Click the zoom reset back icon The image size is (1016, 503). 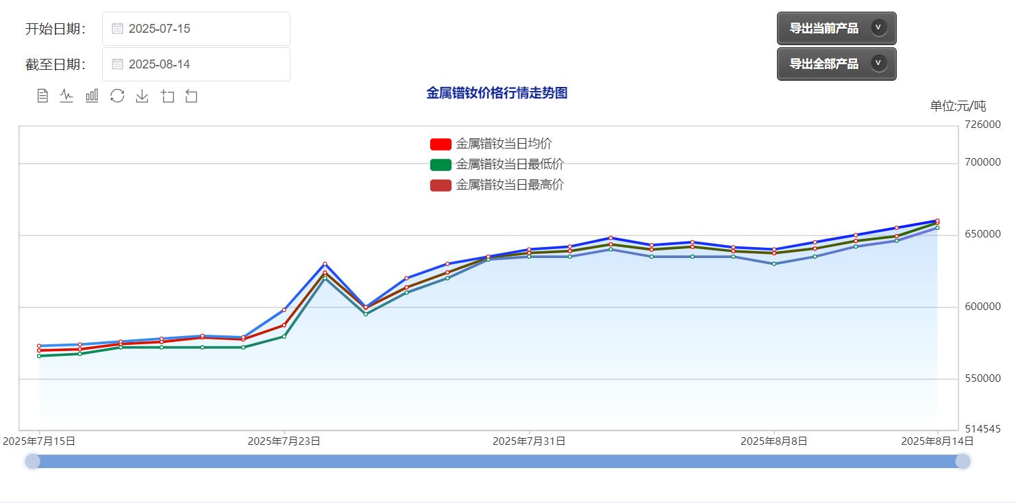point(191,96)
